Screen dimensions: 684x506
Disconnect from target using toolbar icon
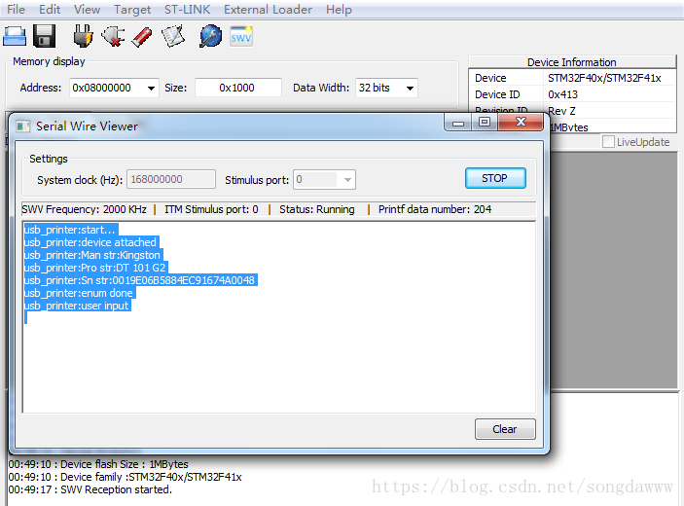[x=113, y=37]
